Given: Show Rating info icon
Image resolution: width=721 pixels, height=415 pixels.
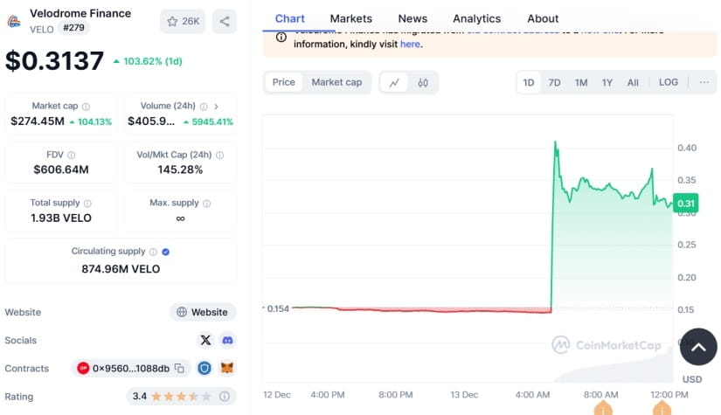Looking at the screenshot, I should pyautogui.click(x=225, y=396).
